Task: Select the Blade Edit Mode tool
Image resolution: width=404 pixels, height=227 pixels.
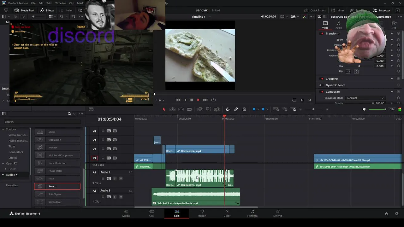Action: tap(189, 109)
